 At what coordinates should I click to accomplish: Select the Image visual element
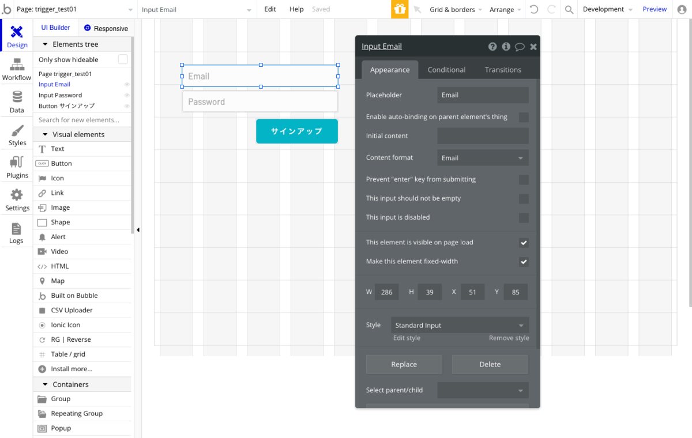click(82, 207)
